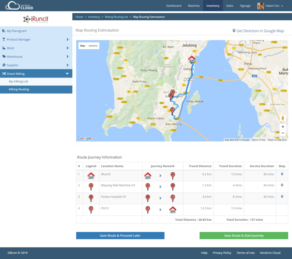
Task: Click the Save Route & Start Journey button
Action: [243, 235]
